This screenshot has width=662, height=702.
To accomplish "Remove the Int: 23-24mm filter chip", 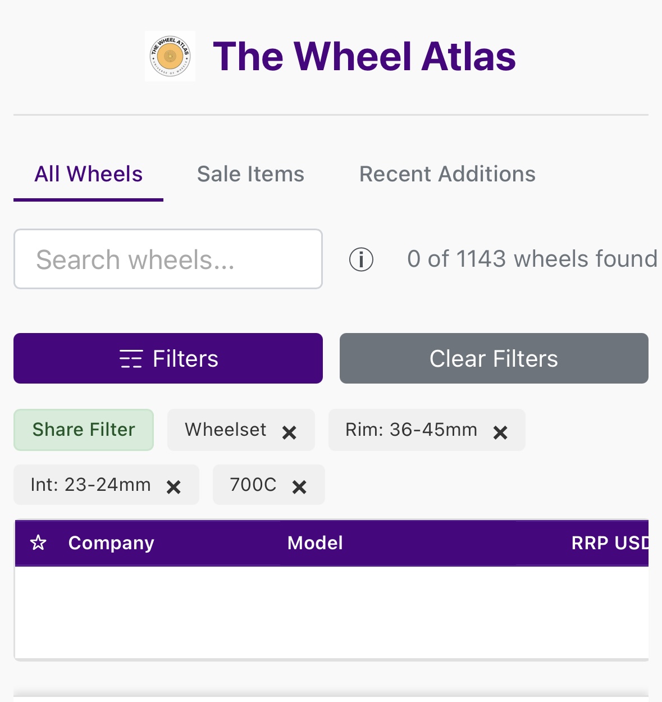I will click(174, 486).
